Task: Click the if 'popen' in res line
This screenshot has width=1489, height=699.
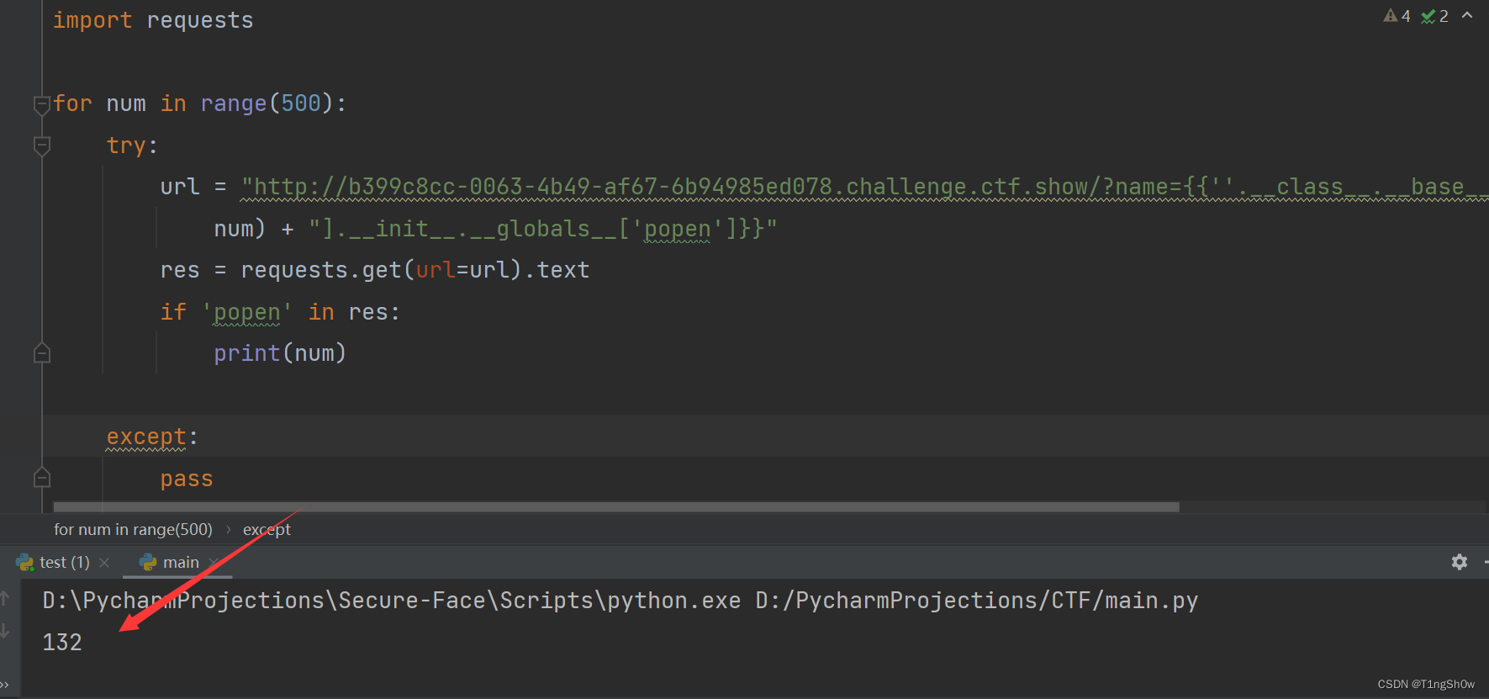Action: [281, 312]
